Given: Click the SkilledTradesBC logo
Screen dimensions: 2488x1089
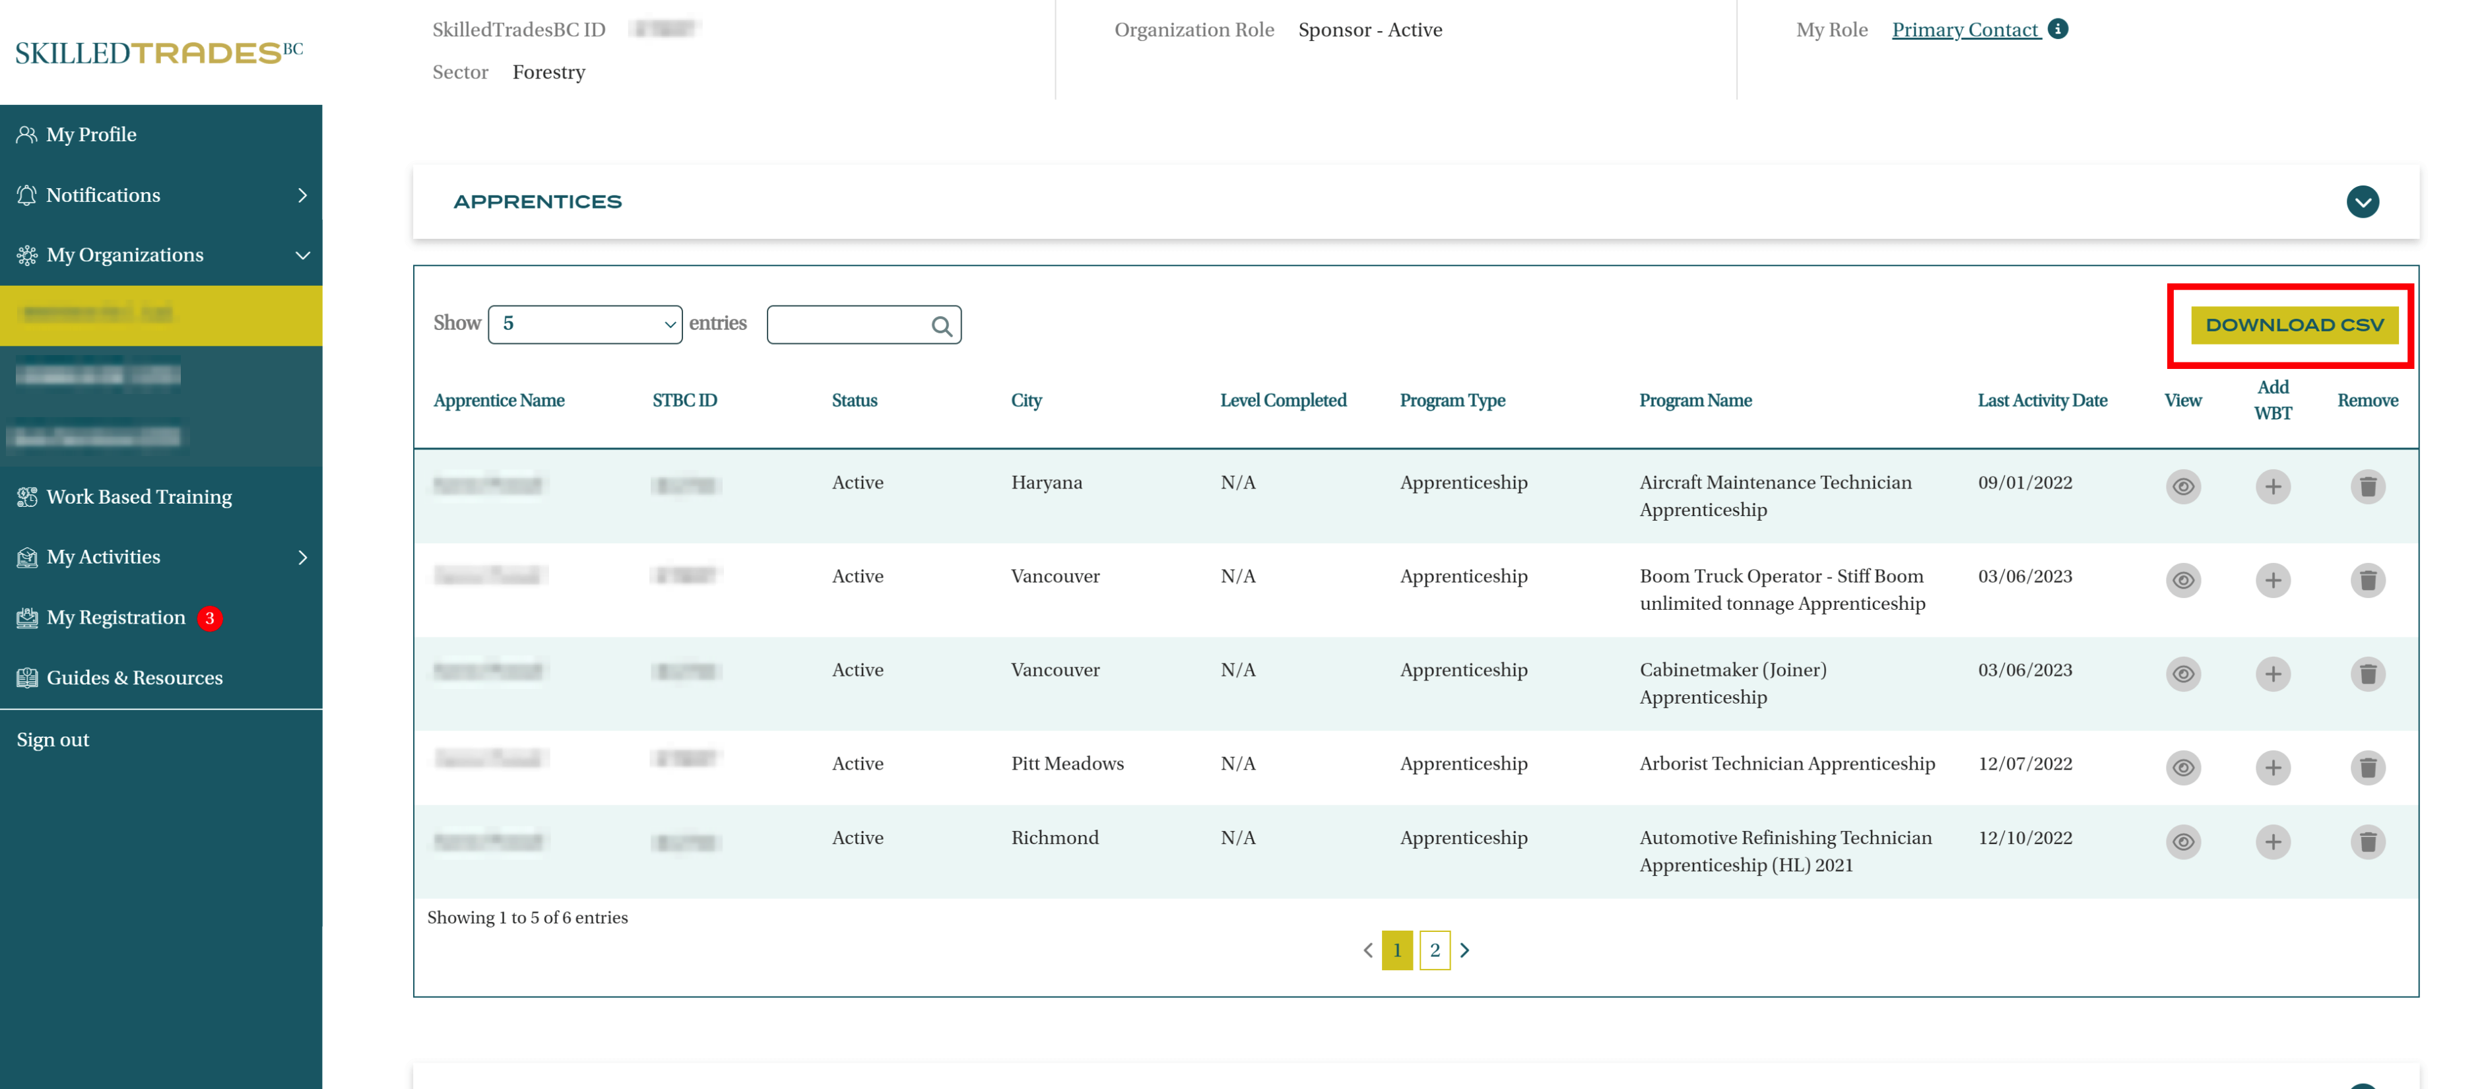Looking at the screenshot, I should point(159,52).
